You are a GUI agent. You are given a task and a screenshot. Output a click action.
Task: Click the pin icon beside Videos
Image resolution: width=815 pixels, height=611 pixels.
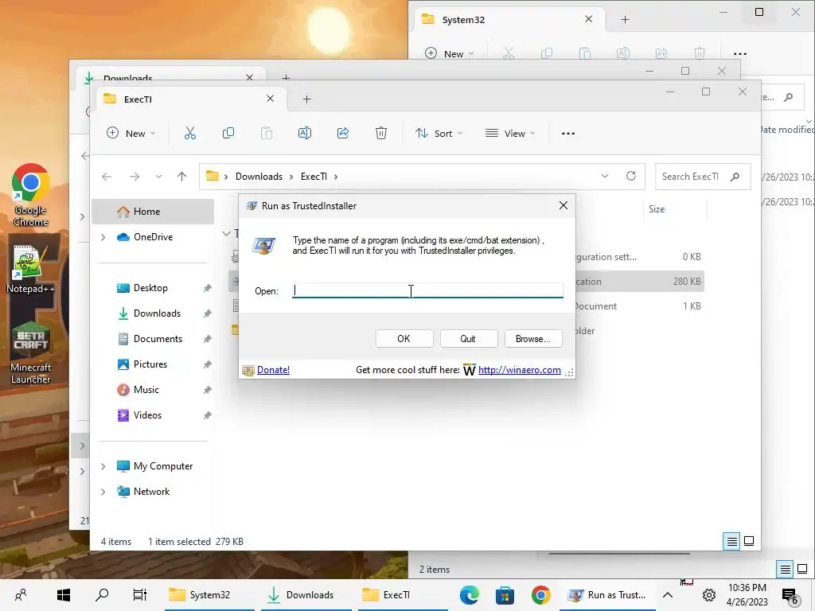pyautogui.click(x=208, y=415)
